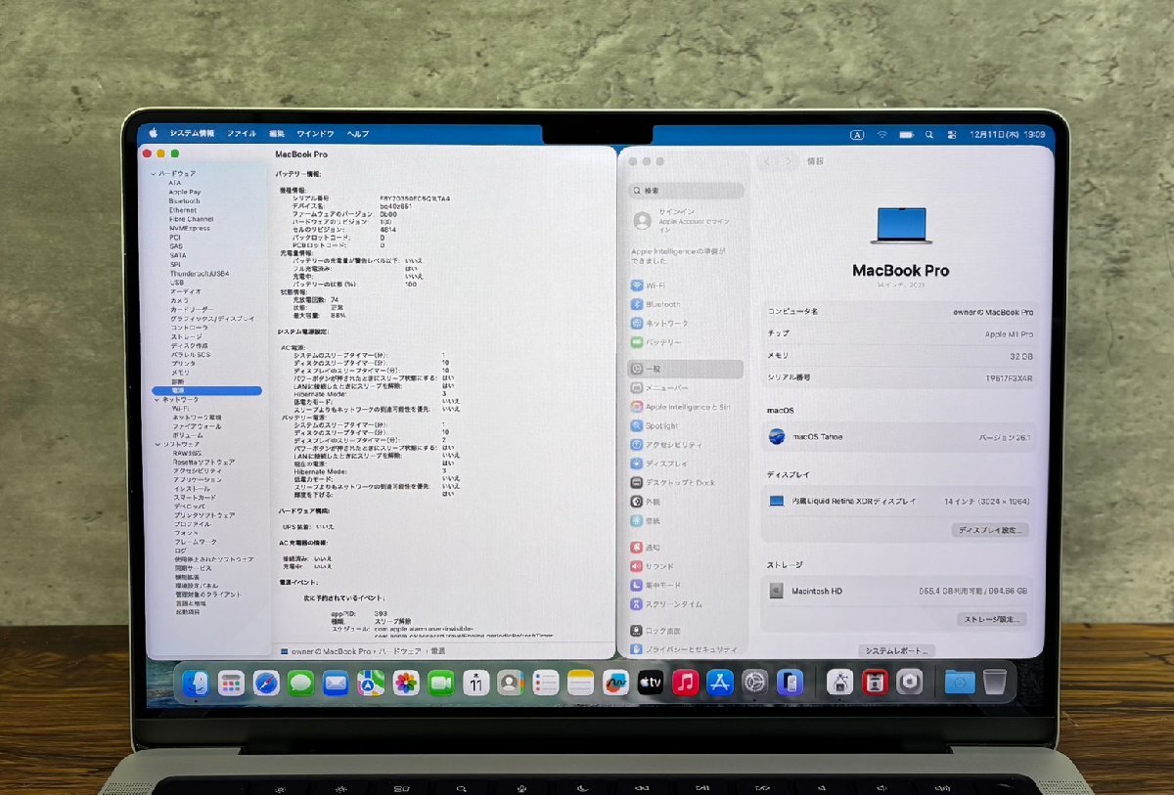This screenshot has width=1174, height=795.
Task: Click Wi-Fi status icon in menu bar
Action: click(881, 134)
